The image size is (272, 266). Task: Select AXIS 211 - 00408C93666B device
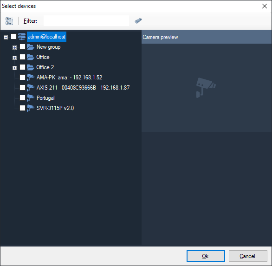tap(83, 88)
